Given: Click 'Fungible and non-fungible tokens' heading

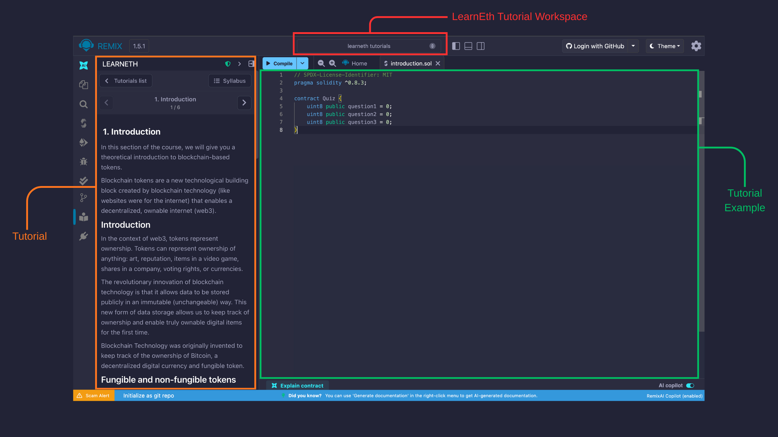Looking at the screenshot, I should click(x=168, y=380).
